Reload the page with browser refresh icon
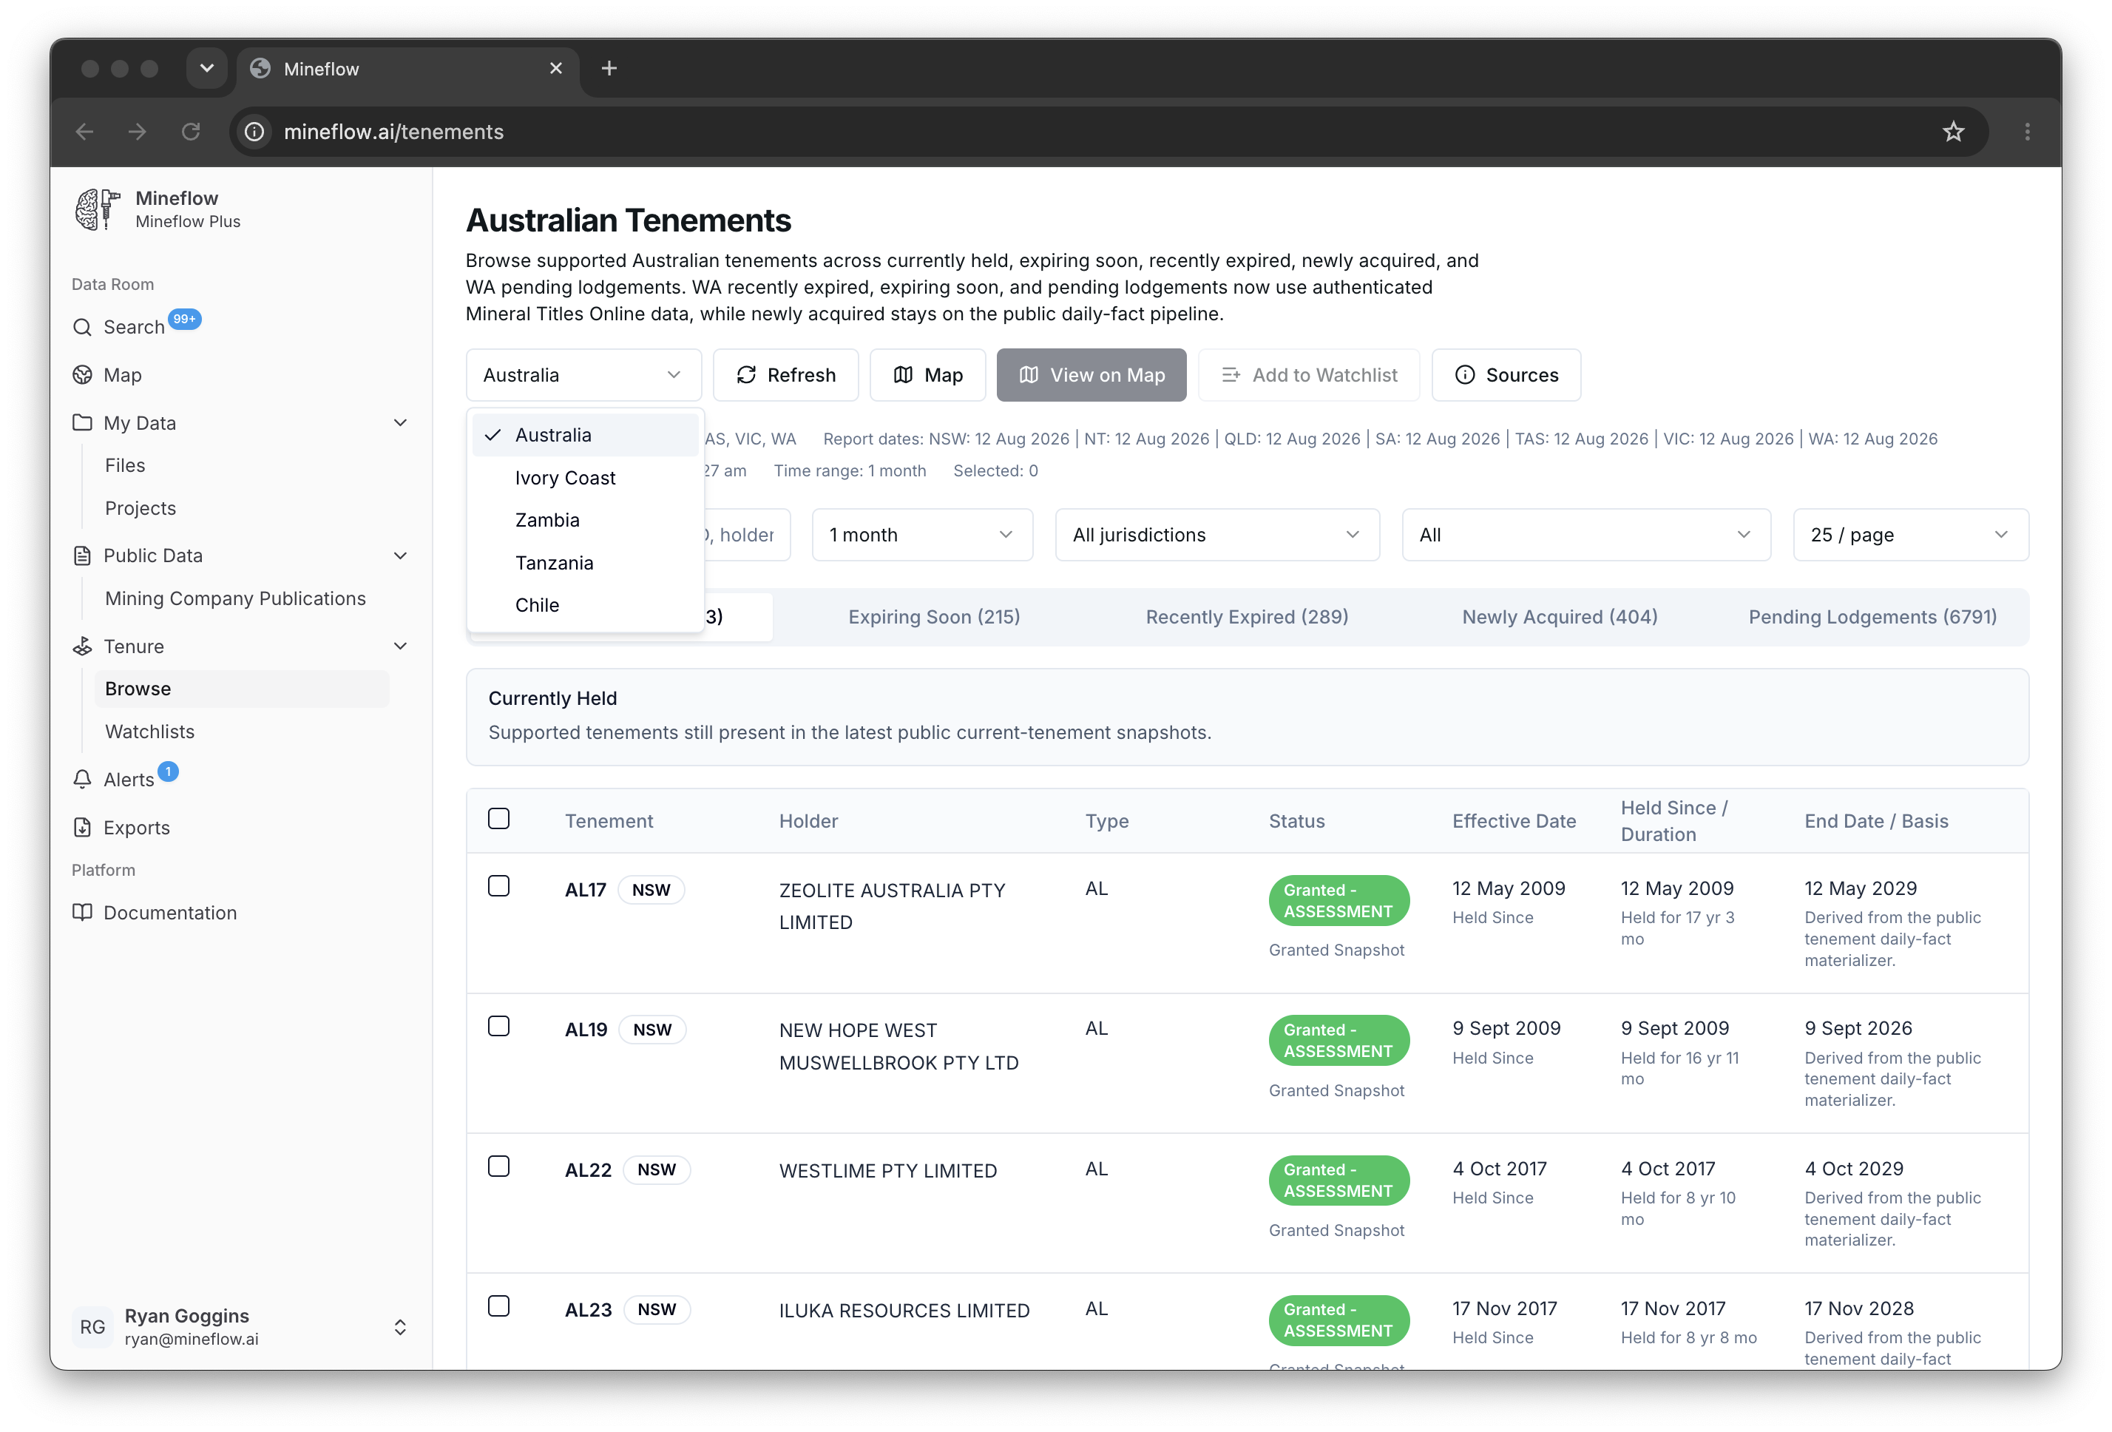 pos(191,132)
